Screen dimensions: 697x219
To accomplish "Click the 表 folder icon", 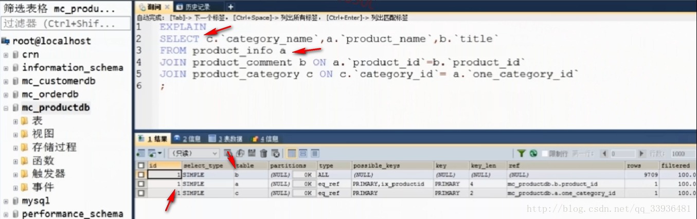I will coord(25,121).
